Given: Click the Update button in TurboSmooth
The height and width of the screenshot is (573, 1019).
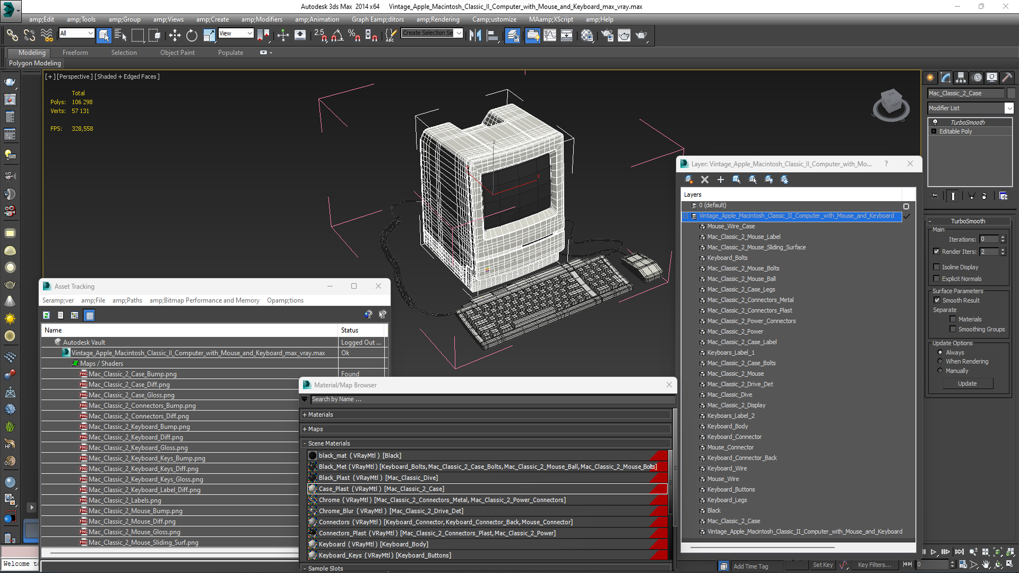Looking at the screenshot, I should (x=967, y=383).
